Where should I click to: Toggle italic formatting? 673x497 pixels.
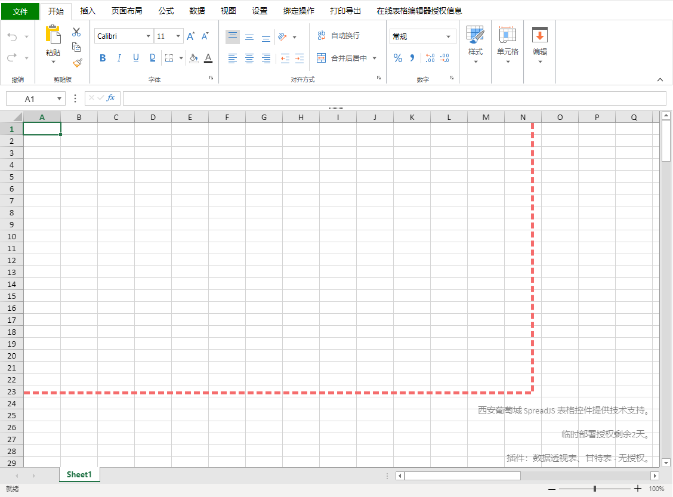(x=119, y=58)
